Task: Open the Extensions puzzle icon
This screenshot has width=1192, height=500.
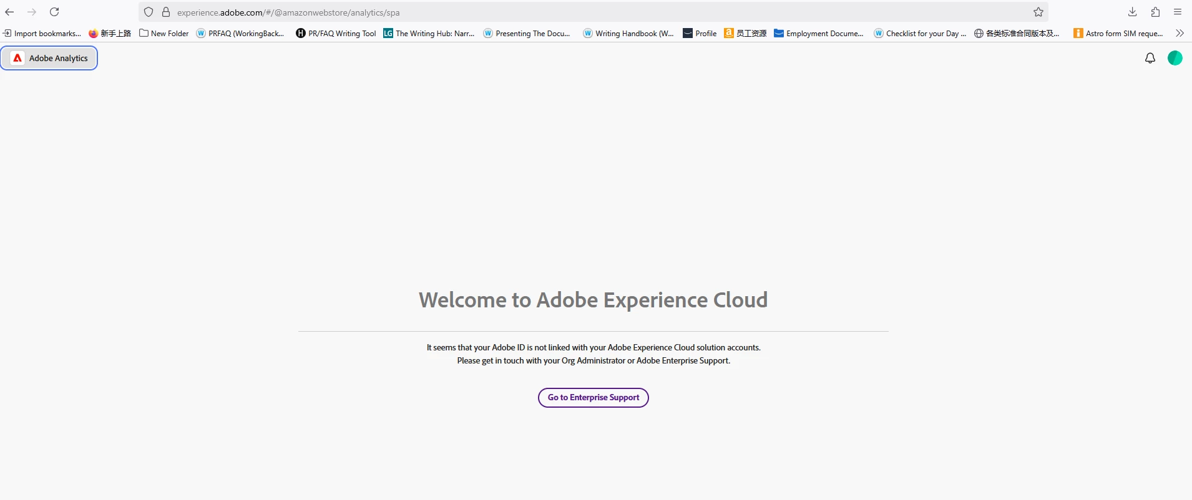Action: tap(1155, 12)
